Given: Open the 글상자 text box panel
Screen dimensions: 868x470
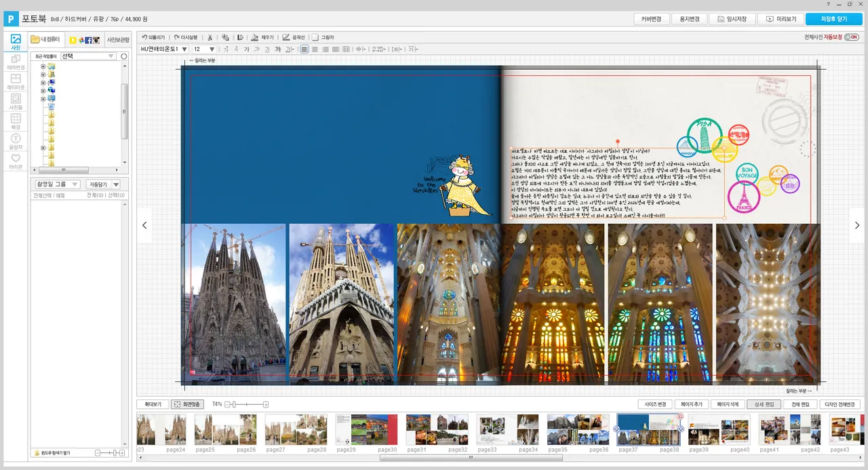Looking at the screenshot, I should (x=15, y=141).
